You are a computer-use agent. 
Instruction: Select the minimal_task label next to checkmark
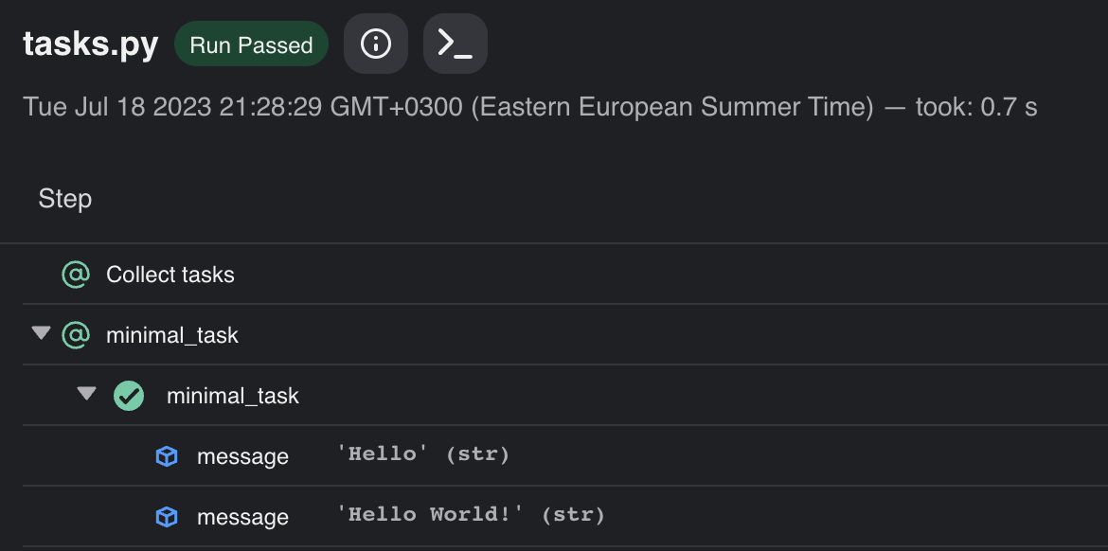pyautogui.click(x=232, y=397)
